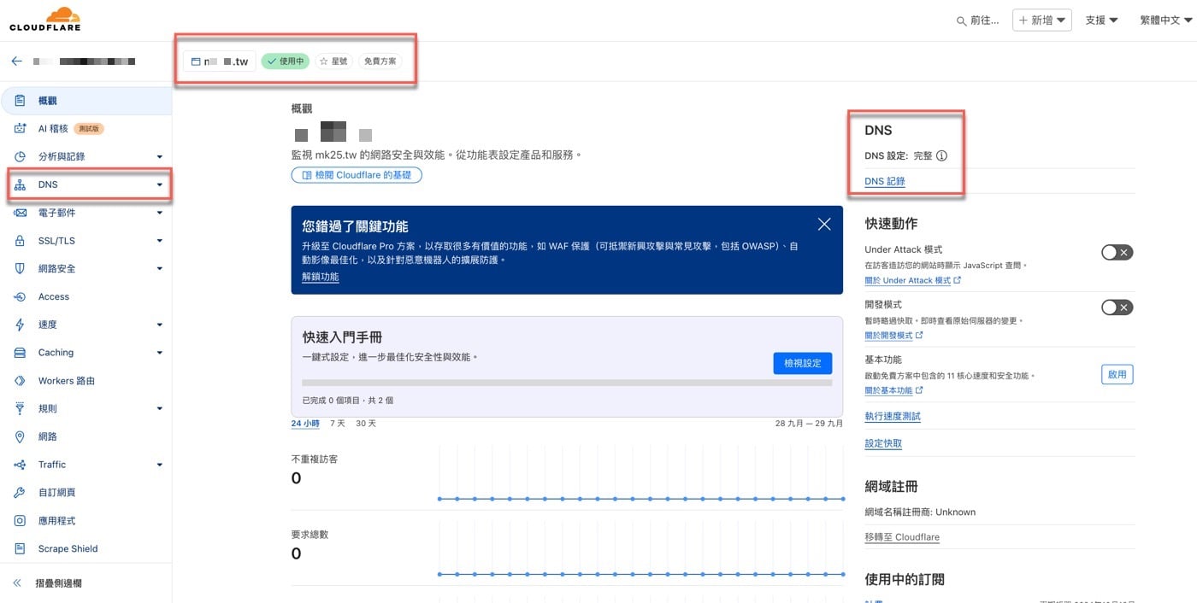The width and height of the screenshot is (1197, 603).
Task: Expand the SSL/TLS sidebar arrow
Action: pos(160,241)
